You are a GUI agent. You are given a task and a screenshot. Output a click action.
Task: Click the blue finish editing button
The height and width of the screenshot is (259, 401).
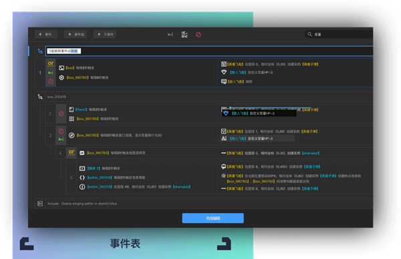pos(213,218)
